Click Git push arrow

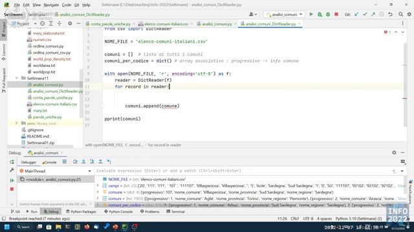pyautogui.click(x=373, y=14)
